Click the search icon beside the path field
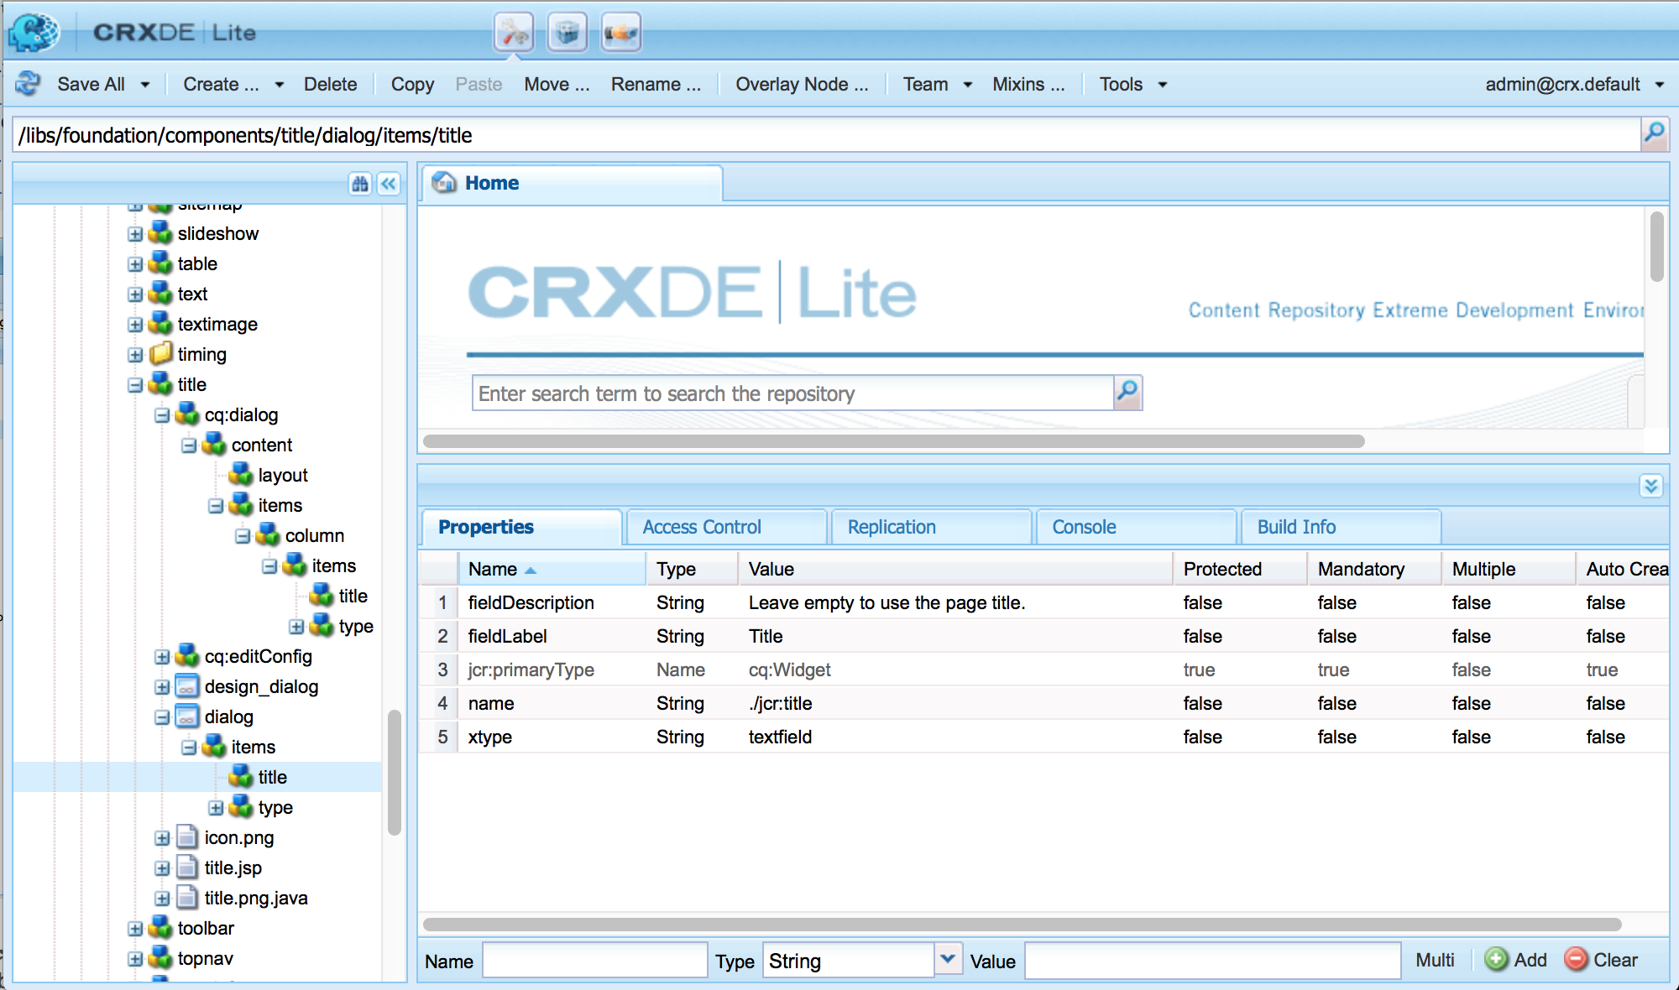 [x=1654, y=133]
